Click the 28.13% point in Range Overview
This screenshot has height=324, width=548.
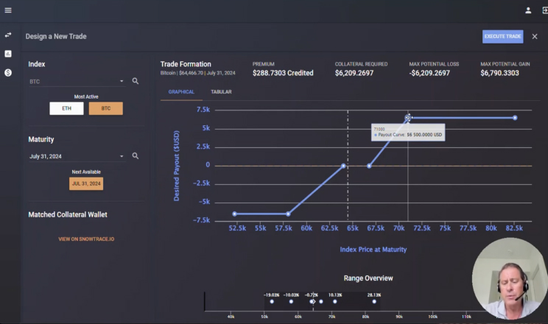[x=375, y=301]
